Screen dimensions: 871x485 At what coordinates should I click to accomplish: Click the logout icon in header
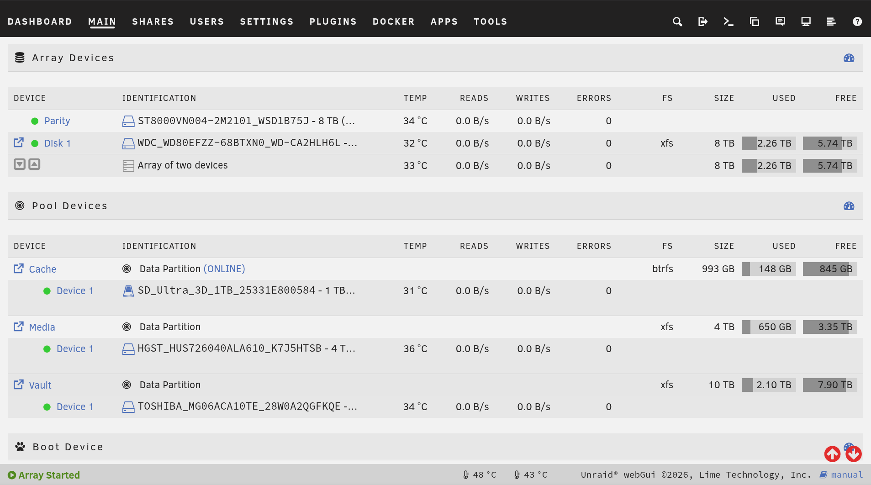pos(703,21)
